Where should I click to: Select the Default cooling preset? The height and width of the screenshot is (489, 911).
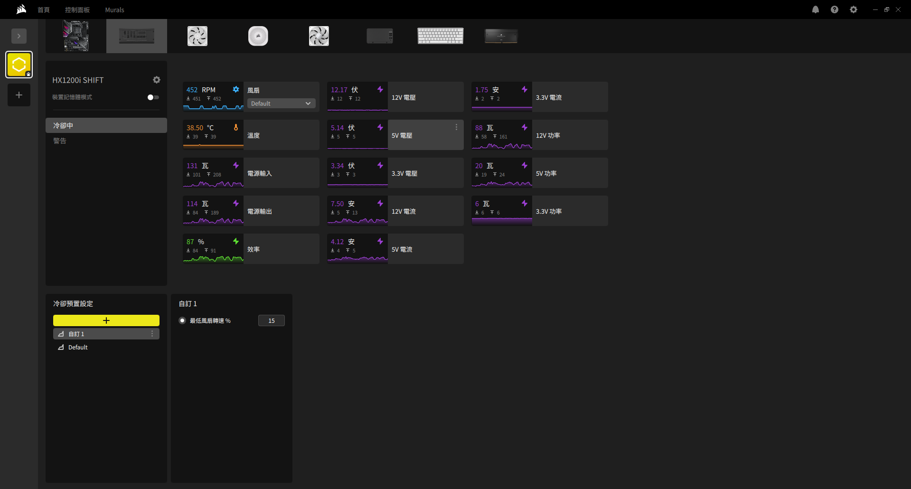pyautogui.click(x=78, y=348)
